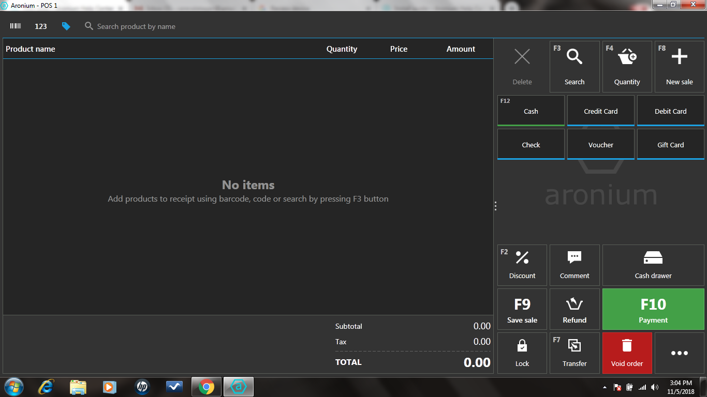Screen dimensions: 707x397
Task: Switch to 123 code entry mode
Action: click(41, 26)
